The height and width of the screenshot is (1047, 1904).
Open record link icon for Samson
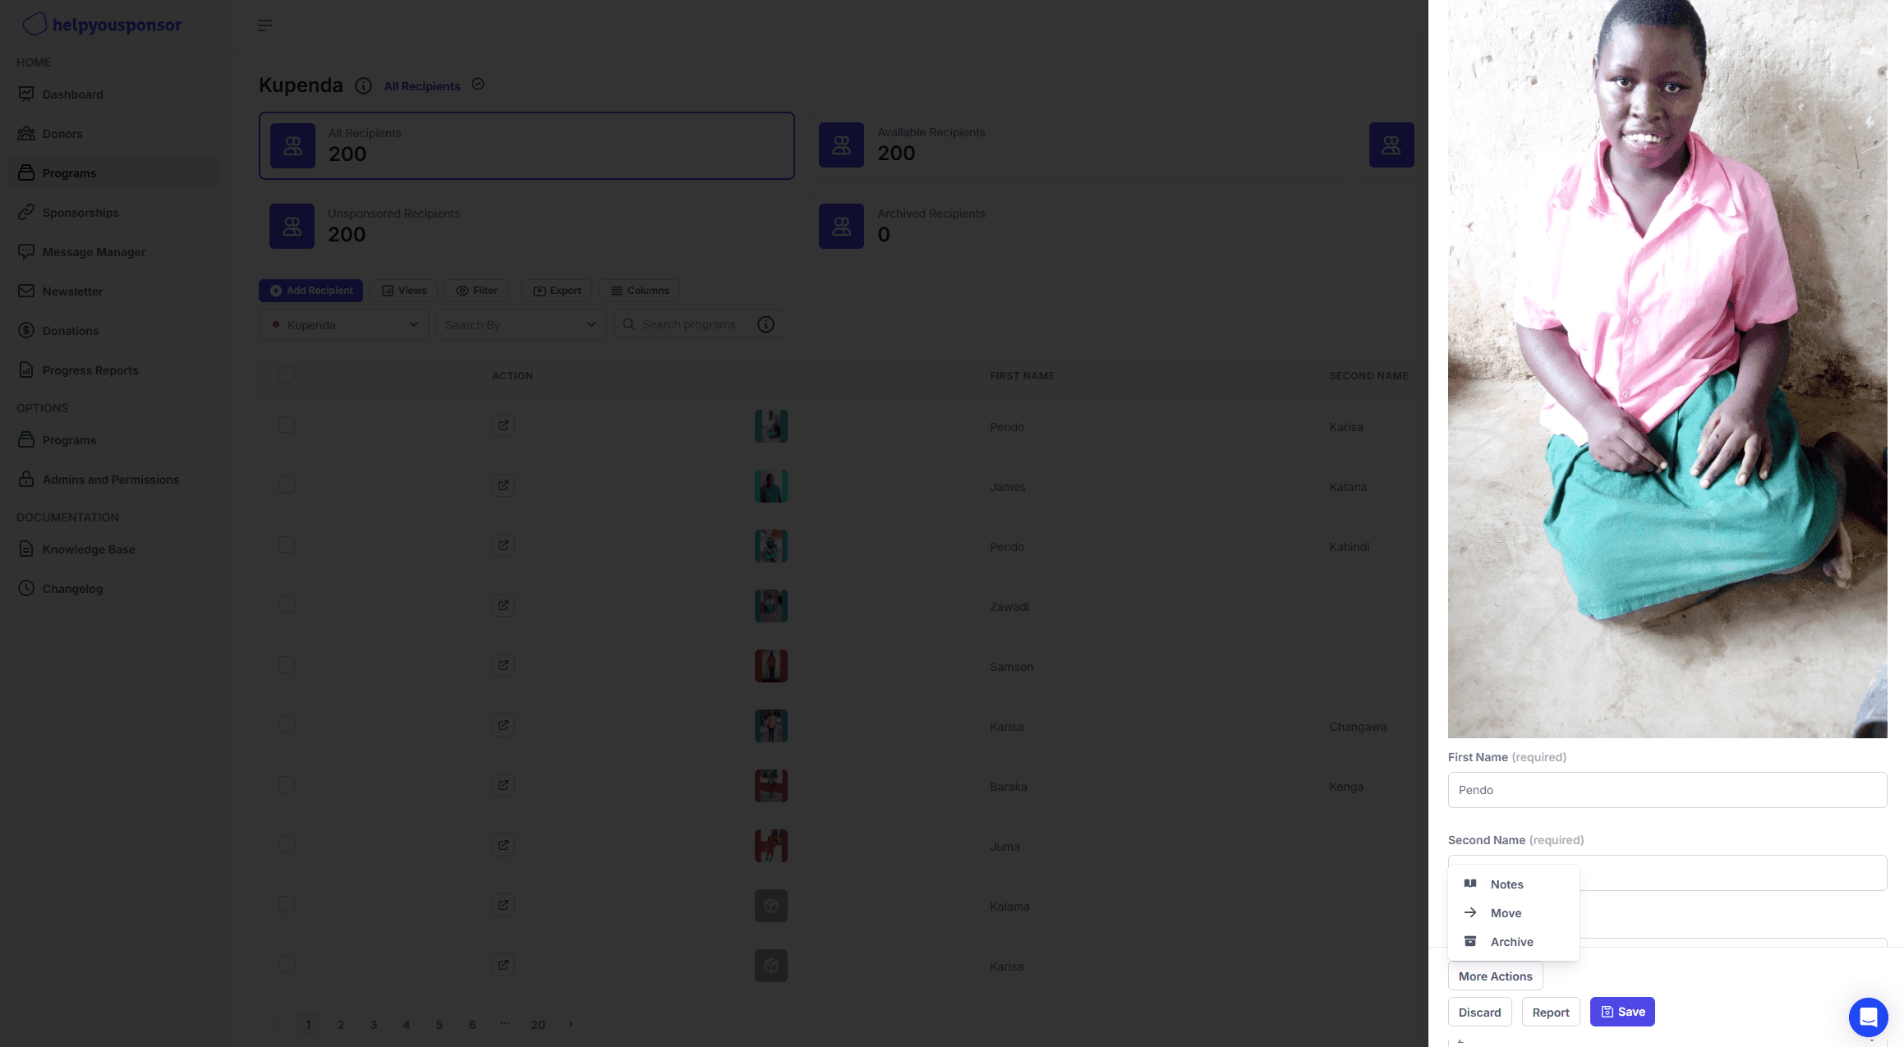coord(504,665)
